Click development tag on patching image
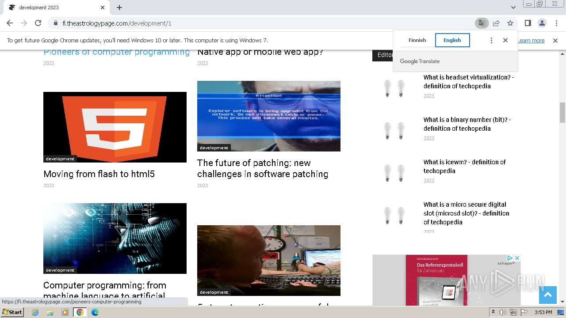 pyautogui.click(x=214, y=148)
